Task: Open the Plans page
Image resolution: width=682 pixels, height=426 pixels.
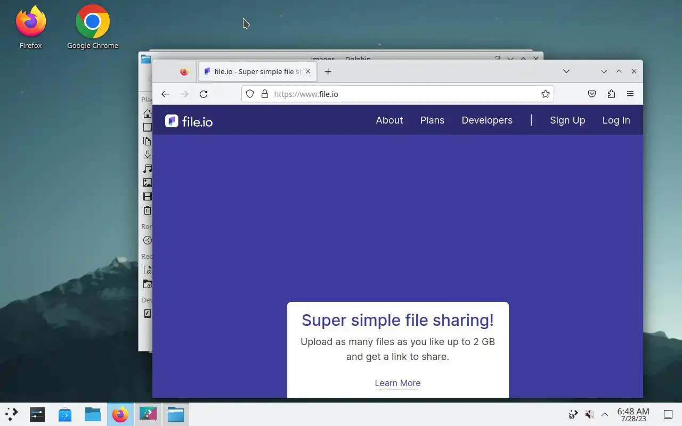Action: [432, 120]
